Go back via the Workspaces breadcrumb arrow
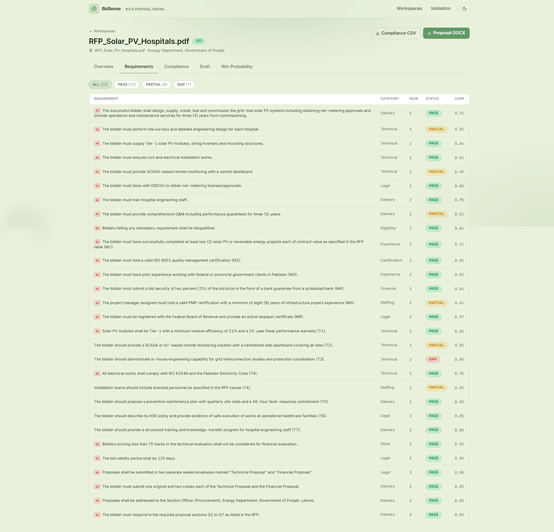This screenshot has width=554, height=532. 102,31
